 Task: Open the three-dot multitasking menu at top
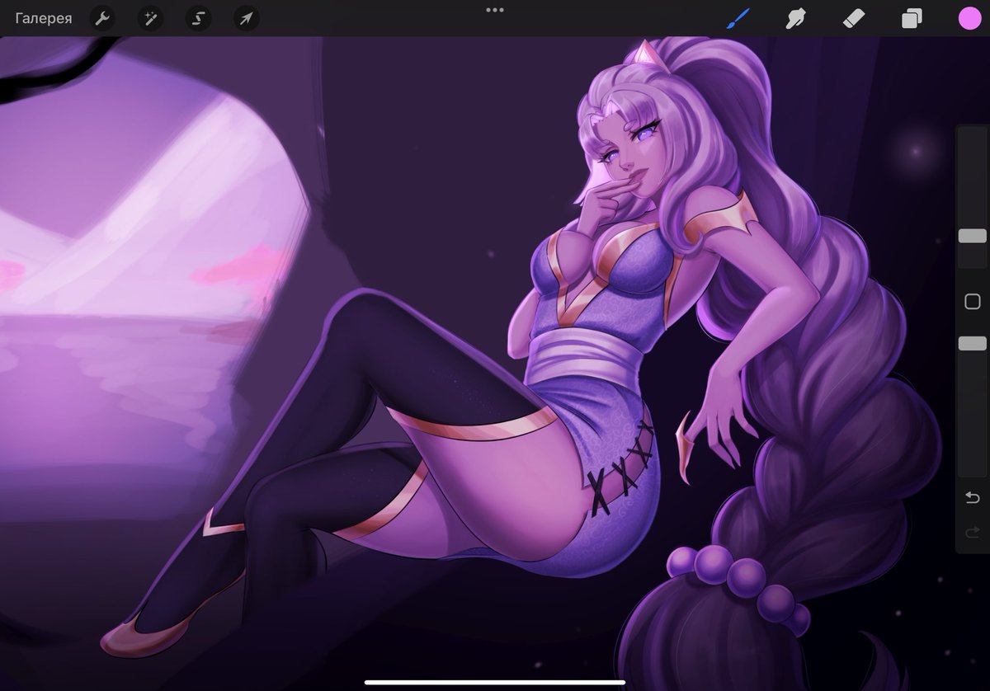495,10
